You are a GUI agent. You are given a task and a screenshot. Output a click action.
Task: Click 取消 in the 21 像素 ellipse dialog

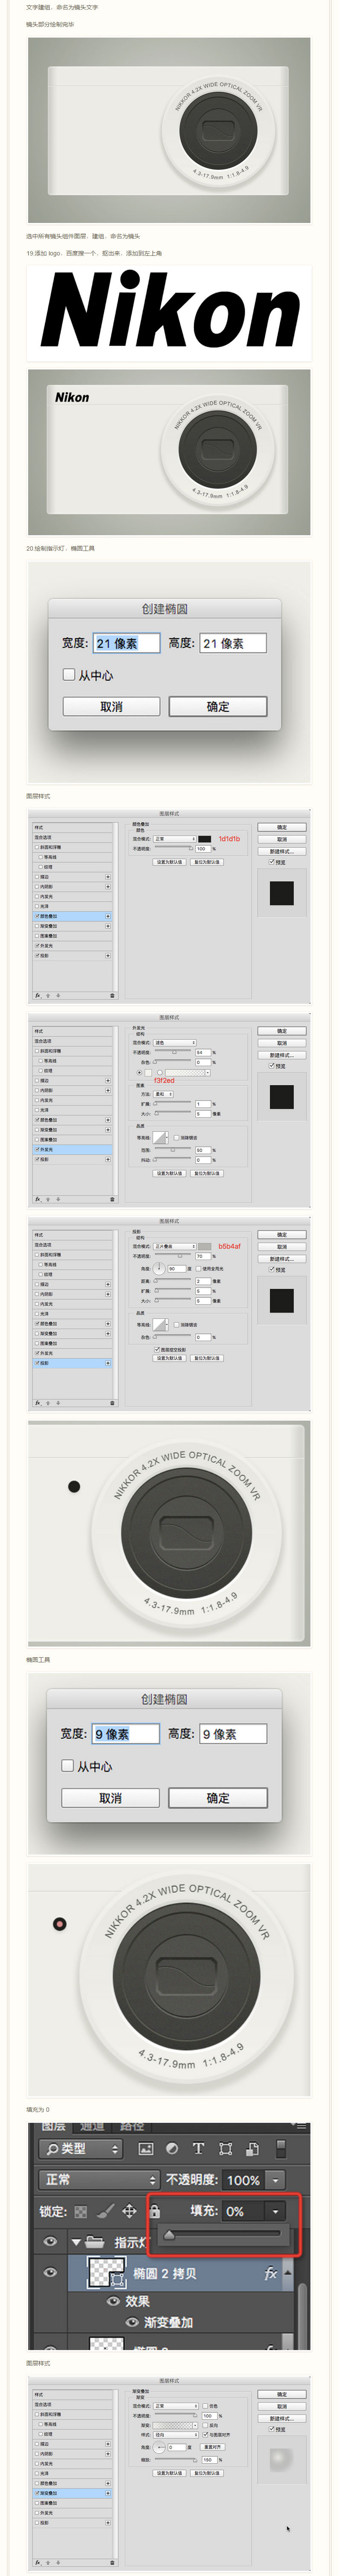[112, 706]
